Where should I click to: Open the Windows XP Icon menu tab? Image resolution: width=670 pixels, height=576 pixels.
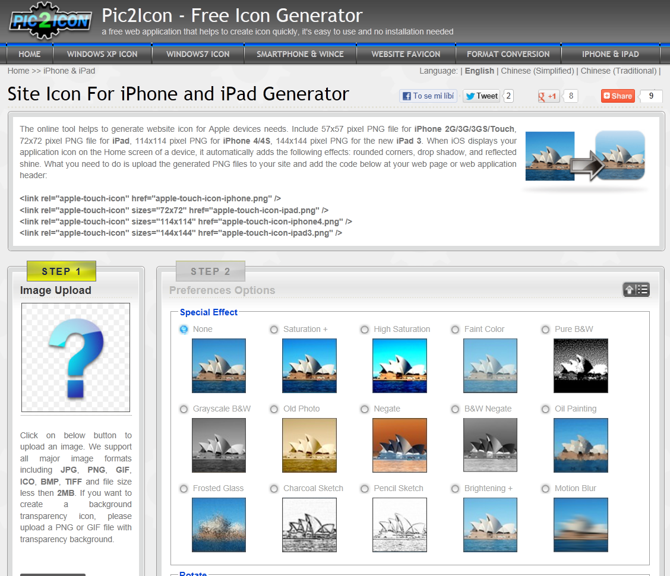102,54
